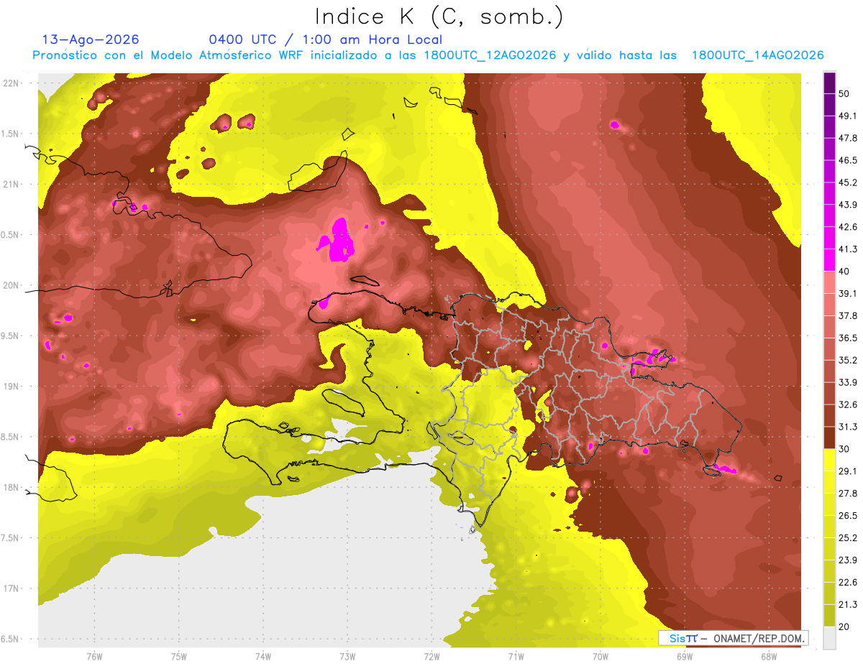Click the largest magenta K-index patch north of Haiti
The image size is (863, 666).
(339, 241)
